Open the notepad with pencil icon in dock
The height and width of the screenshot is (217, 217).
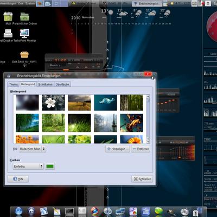click(56, 211)
